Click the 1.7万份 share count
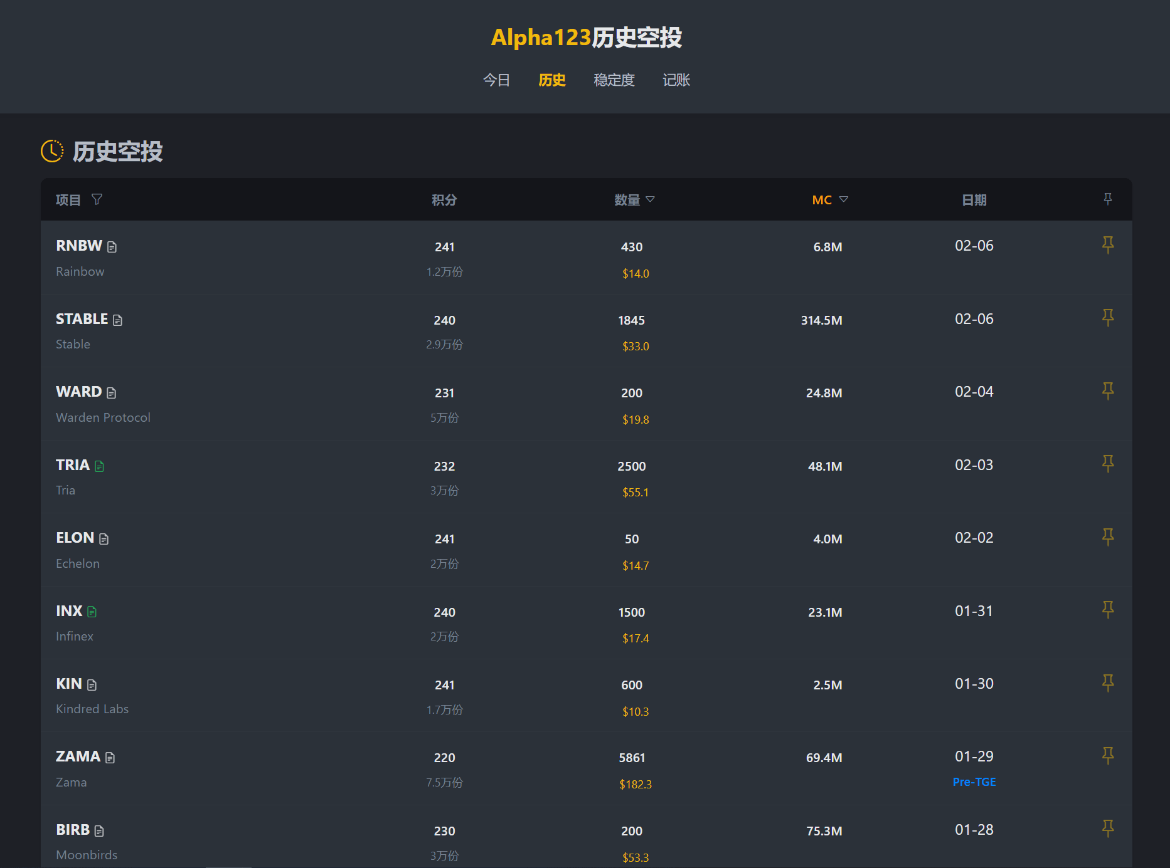The height and width of the screenshot is (868, 1170). 444,710
